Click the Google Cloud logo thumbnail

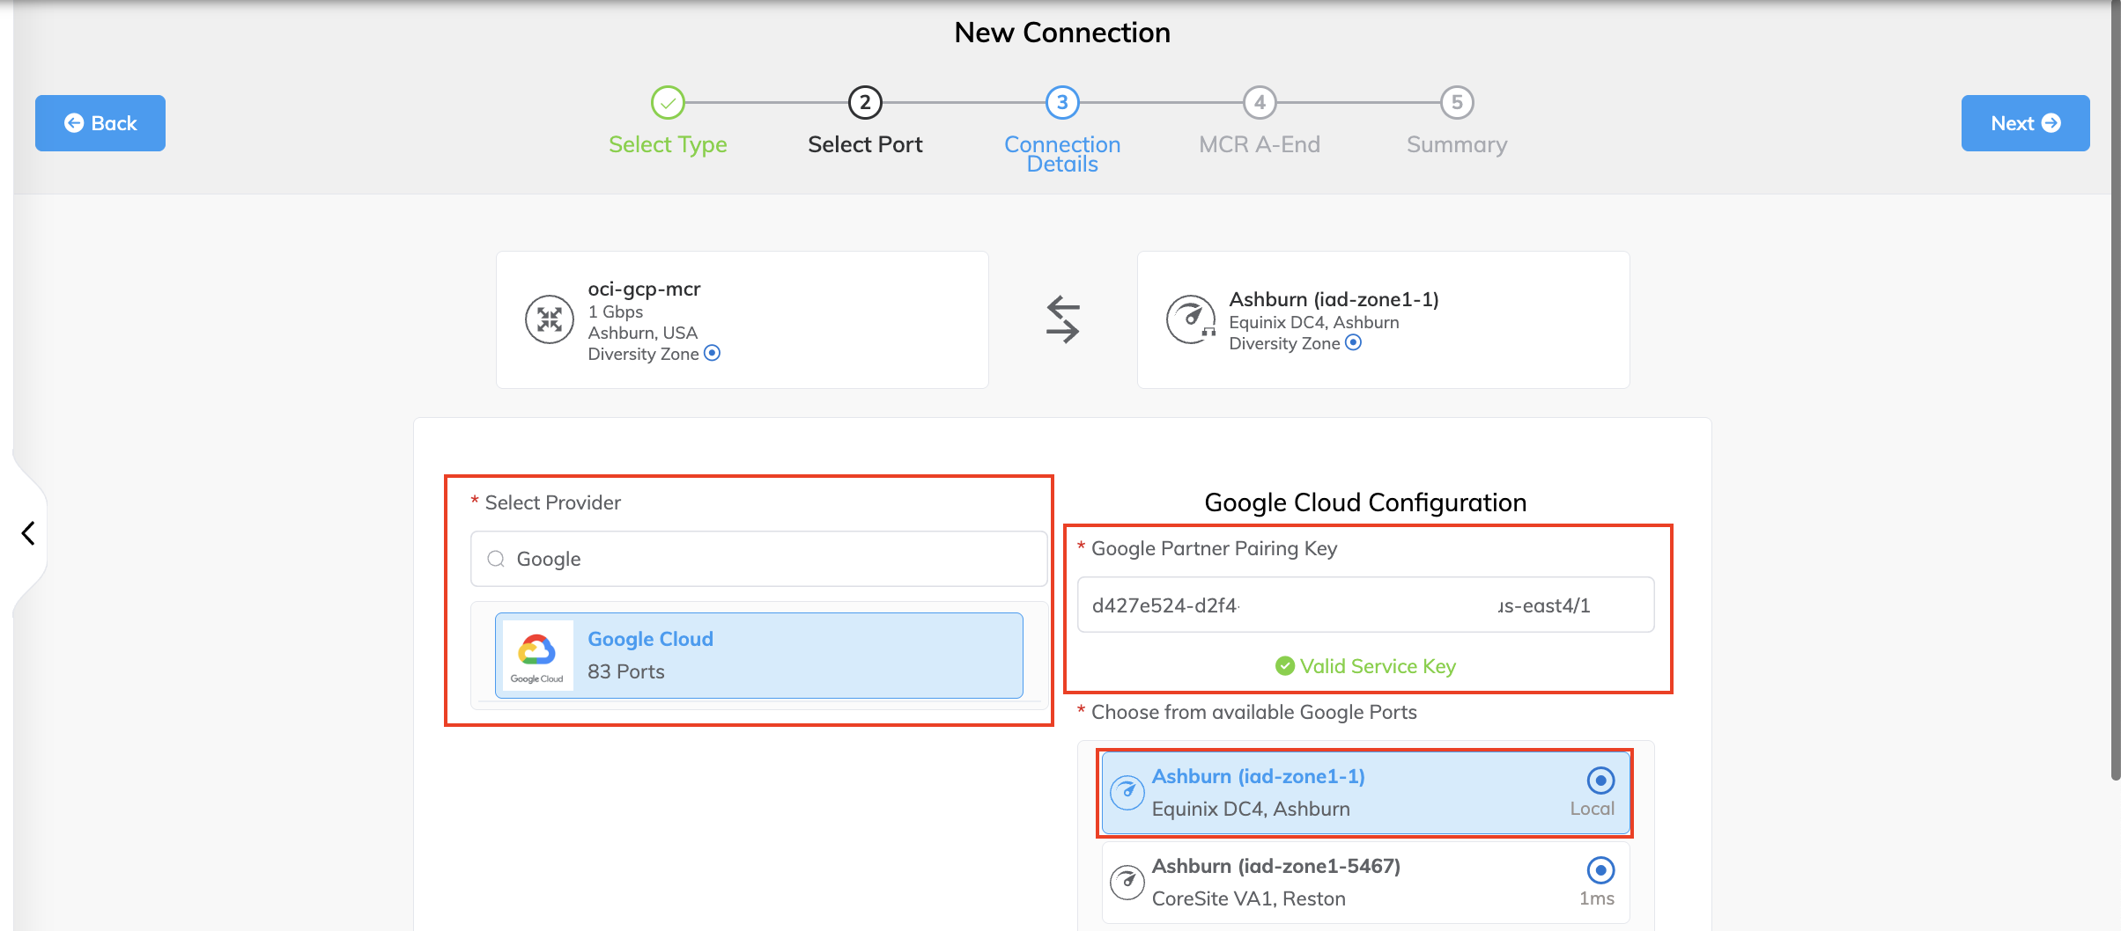[x=536, y=656]
